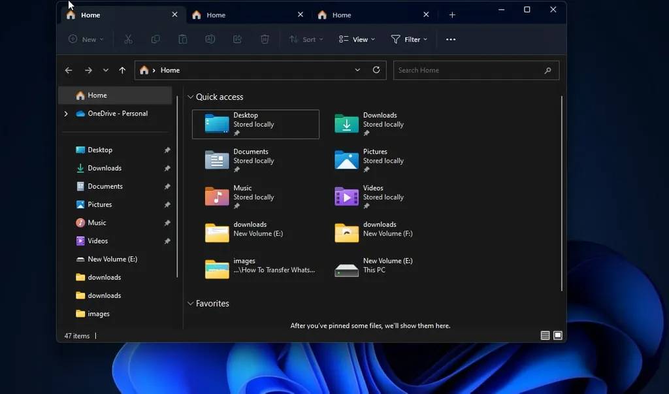The width and height of the screenshot is (669, 394).
Task: Select the Paste icon
Action: coord(184,39)
